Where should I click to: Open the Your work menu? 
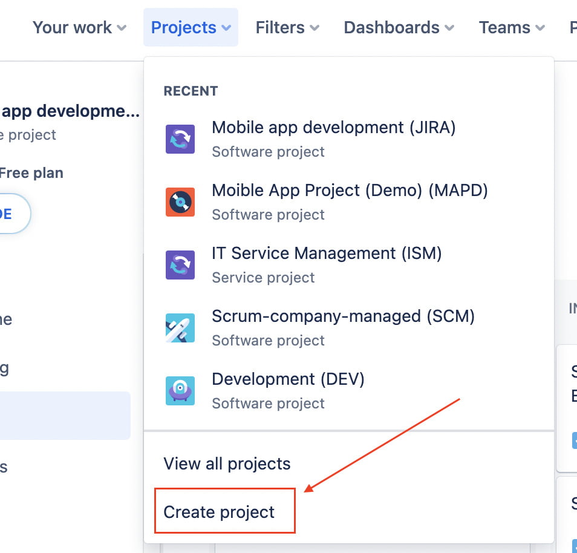tap(79, 28)
